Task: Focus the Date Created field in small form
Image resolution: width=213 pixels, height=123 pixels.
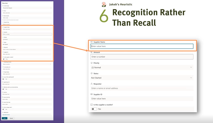Action: coord(27,18)
